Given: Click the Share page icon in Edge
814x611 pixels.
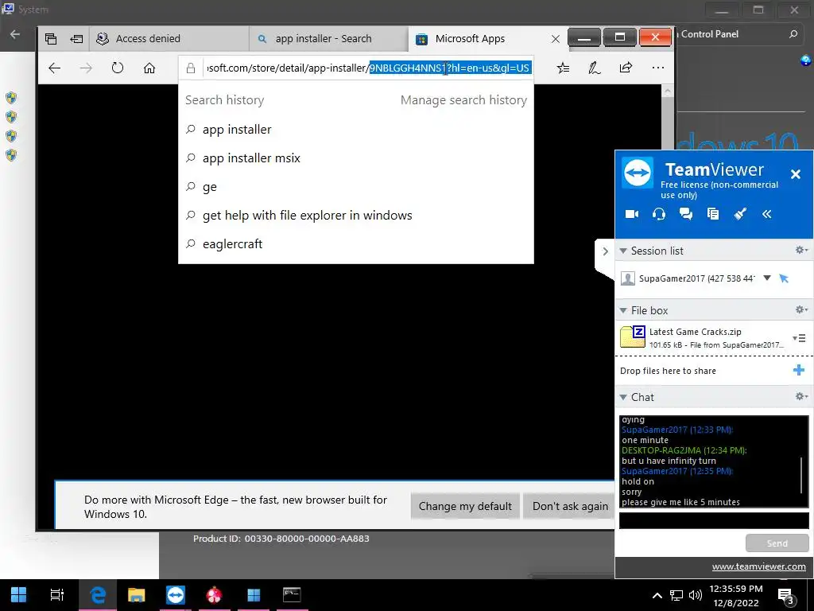Looking at the screenshot, I should coord(626,68).
